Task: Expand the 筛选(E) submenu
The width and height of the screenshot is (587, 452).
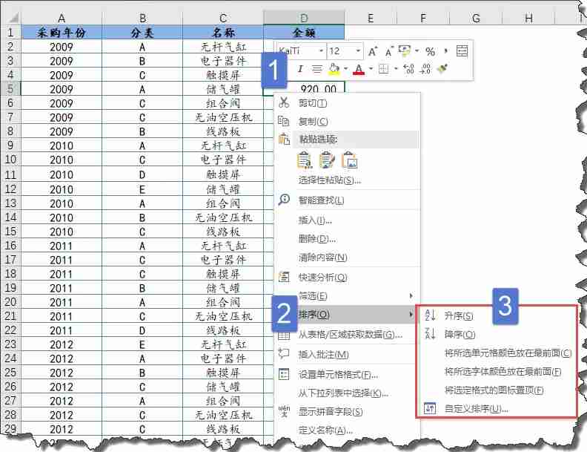Action: pos(347,296)
